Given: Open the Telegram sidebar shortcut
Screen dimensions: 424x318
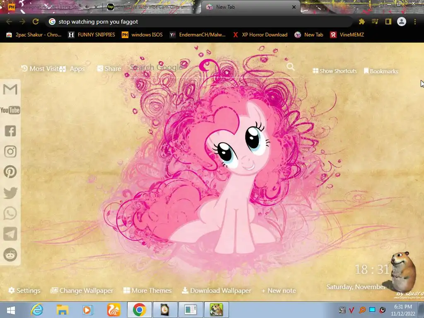Looking at the screenshot, I should [x=10, y=234].
